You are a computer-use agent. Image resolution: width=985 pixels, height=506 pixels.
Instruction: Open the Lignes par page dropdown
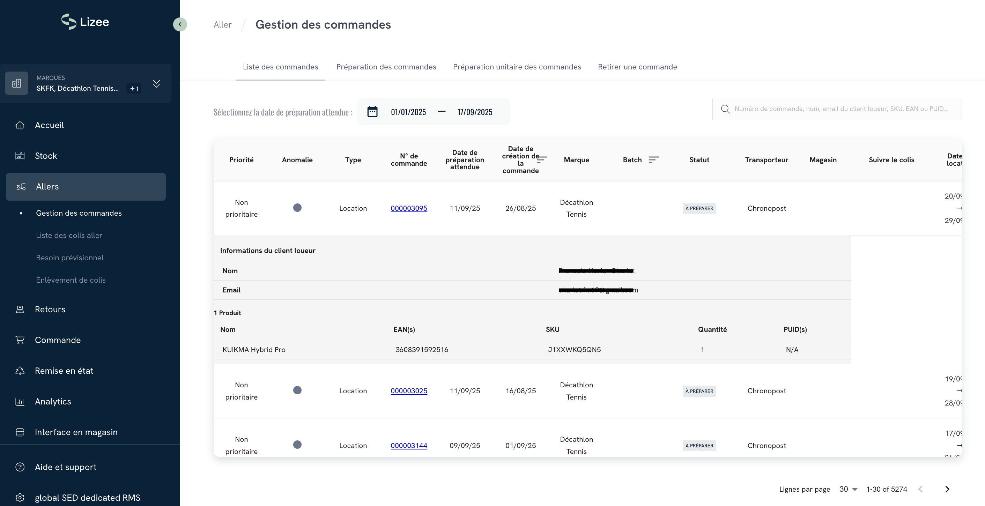tap(848, 489)
